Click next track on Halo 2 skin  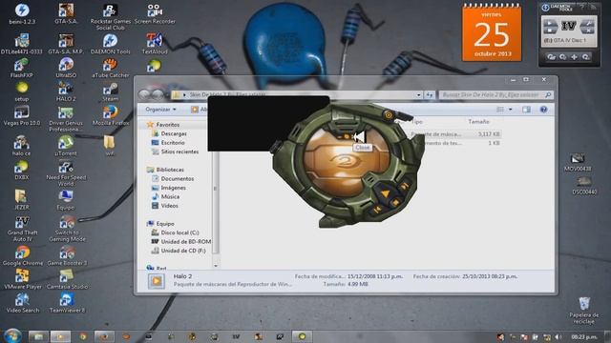405,187
